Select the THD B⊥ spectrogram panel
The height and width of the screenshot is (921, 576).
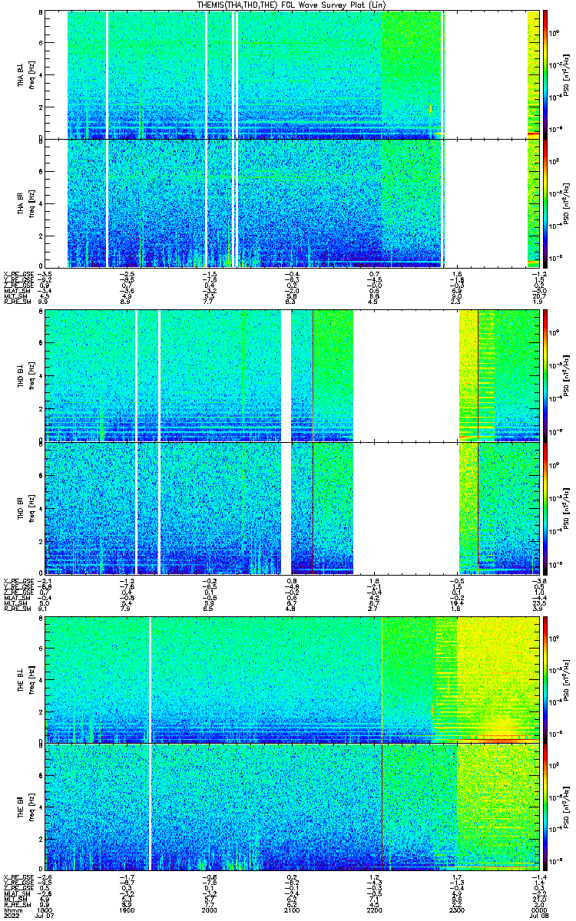pos(292,375)
